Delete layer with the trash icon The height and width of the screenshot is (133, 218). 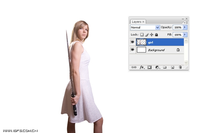click(180, 67)
